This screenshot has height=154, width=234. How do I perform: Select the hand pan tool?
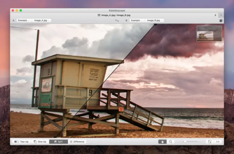click(162, 142)
